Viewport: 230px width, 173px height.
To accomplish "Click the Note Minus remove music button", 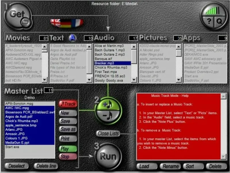I will [x=108, y=116].
